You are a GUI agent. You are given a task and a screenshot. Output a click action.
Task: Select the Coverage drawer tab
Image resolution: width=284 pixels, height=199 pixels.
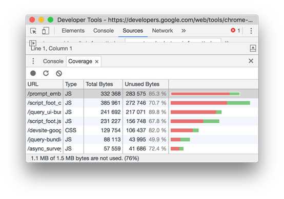click(80, 61)
